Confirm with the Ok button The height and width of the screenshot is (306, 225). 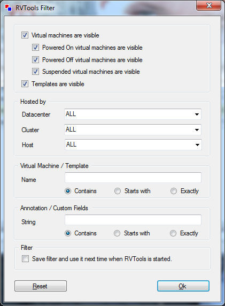[x=183, y=286]
